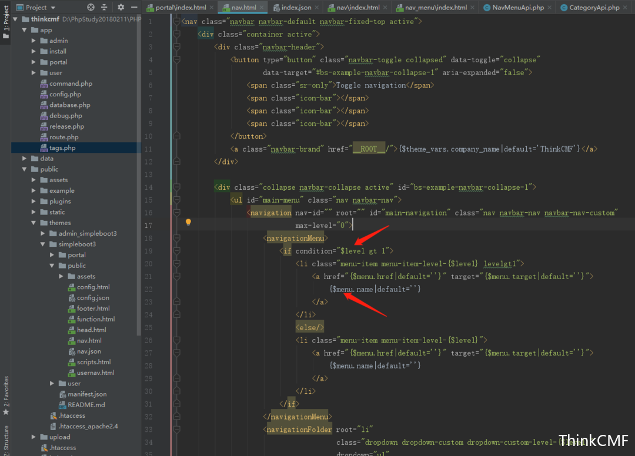Fold the navigationMenu block at line 18

pos(177,238)
